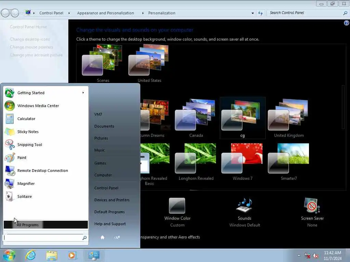The width and height of the screenshot is (350, 262).
Task: Click search magnifier in Control Panel
Action: click(345, 13)
